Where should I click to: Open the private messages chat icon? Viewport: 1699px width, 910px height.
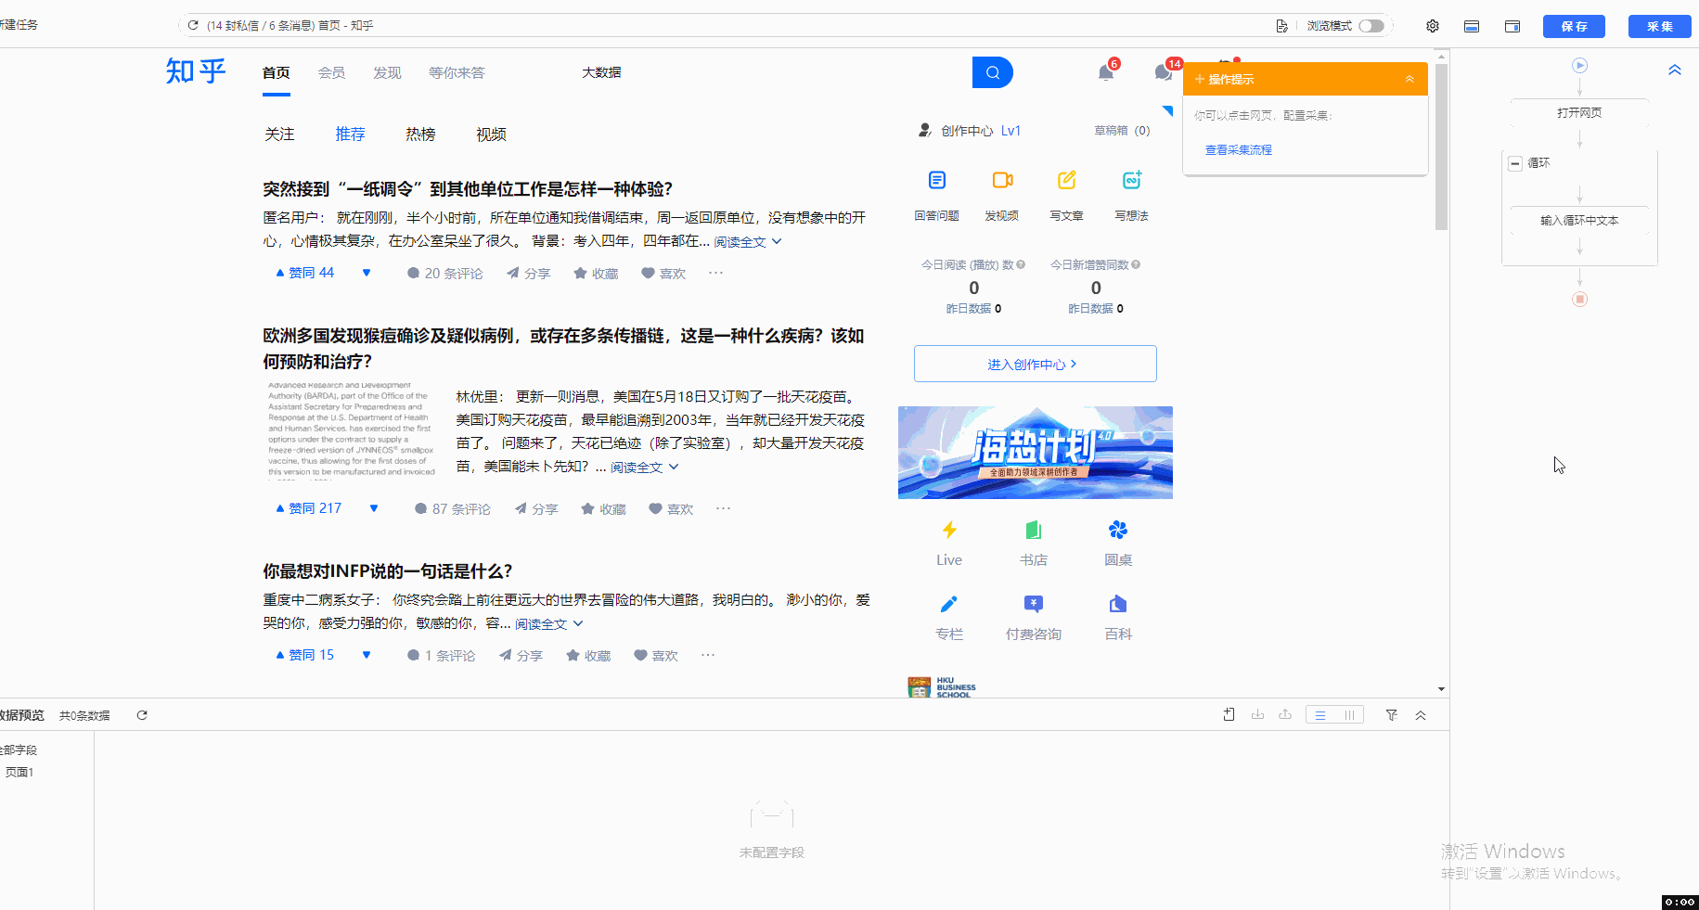(x=1164, y=72)
